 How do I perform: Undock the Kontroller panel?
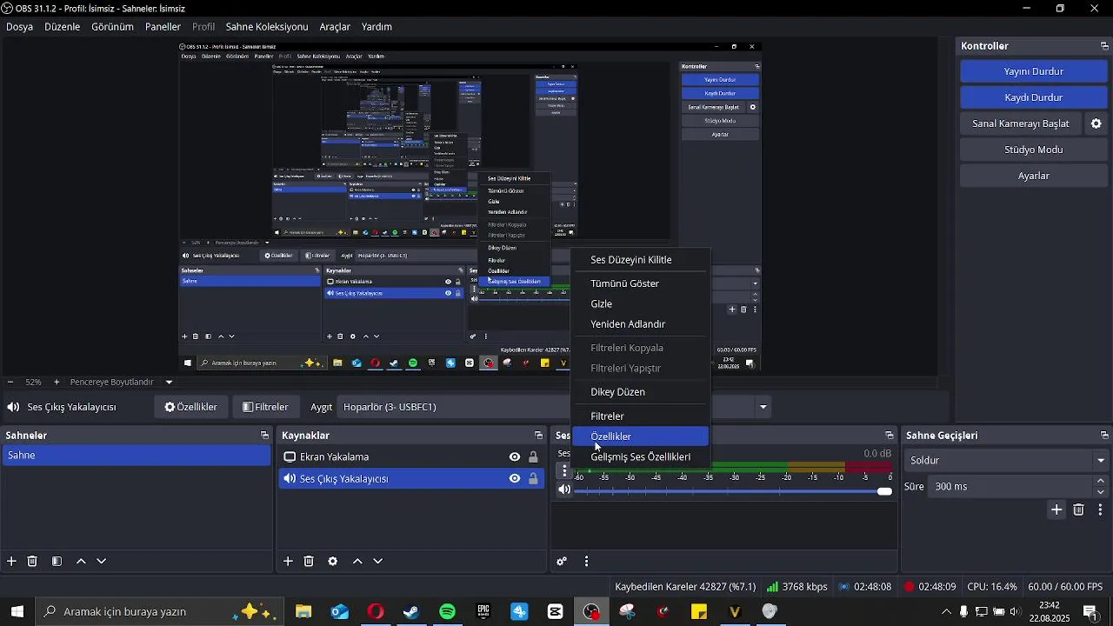(x=1105, y=46)
